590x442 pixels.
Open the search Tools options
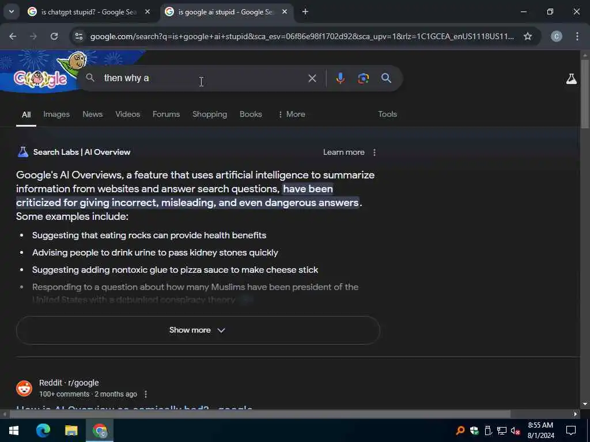point(387,115)
